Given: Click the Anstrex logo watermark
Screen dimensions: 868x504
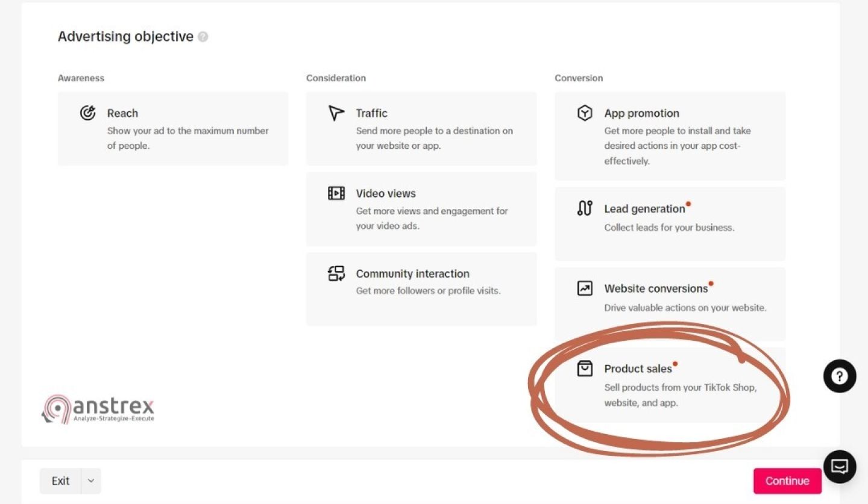Looking at the screenshot, I should 98,408.
